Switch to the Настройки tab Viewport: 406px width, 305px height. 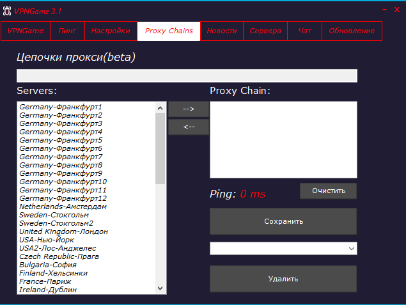111,31
